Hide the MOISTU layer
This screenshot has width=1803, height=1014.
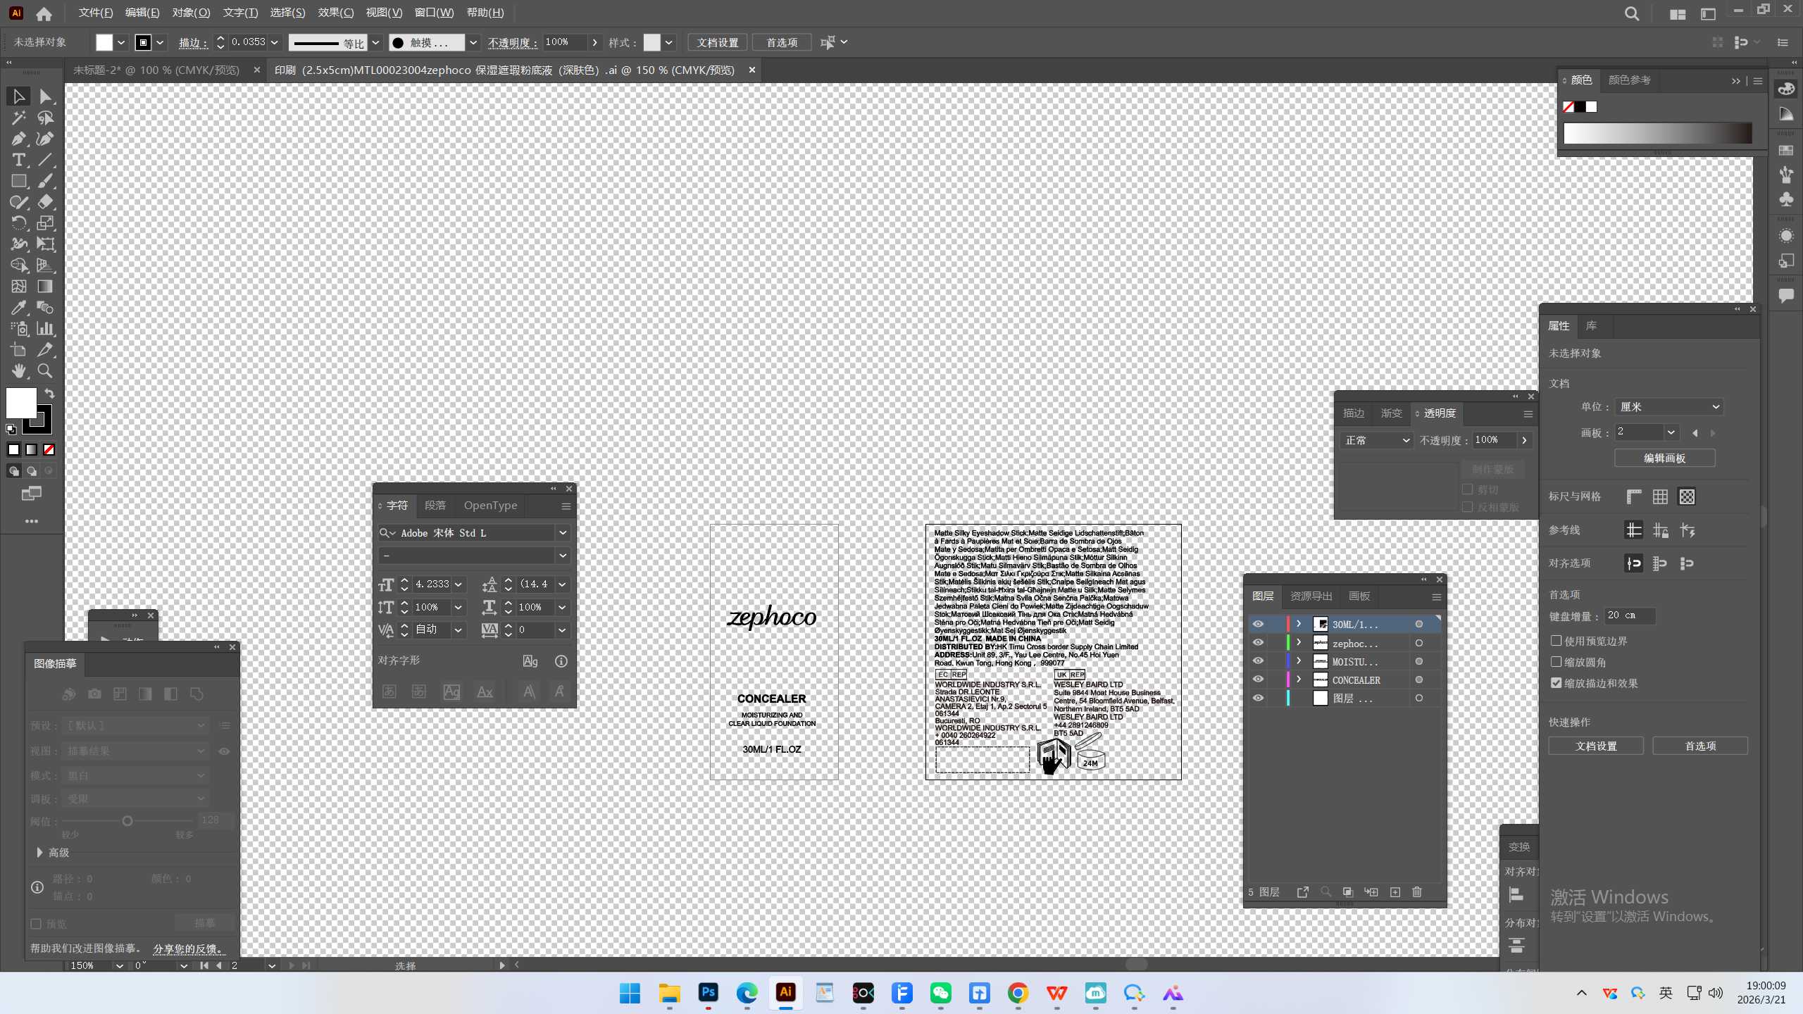click(1258, 661)
